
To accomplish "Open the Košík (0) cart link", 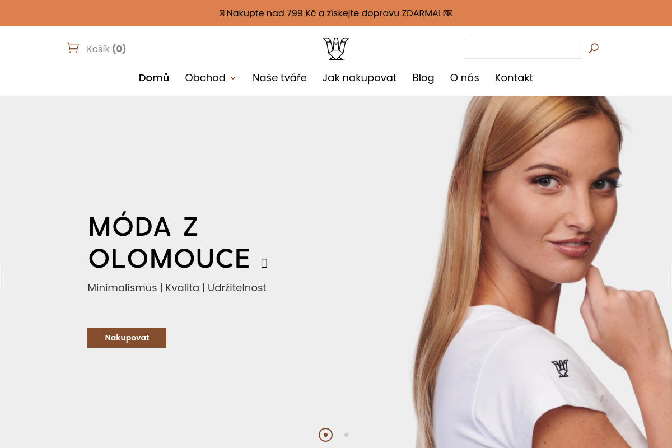I will (106, 49).
